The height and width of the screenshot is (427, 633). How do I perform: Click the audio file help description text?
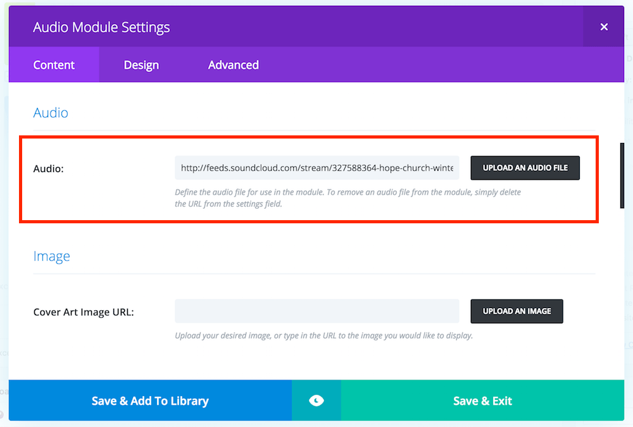coord(348,197)
